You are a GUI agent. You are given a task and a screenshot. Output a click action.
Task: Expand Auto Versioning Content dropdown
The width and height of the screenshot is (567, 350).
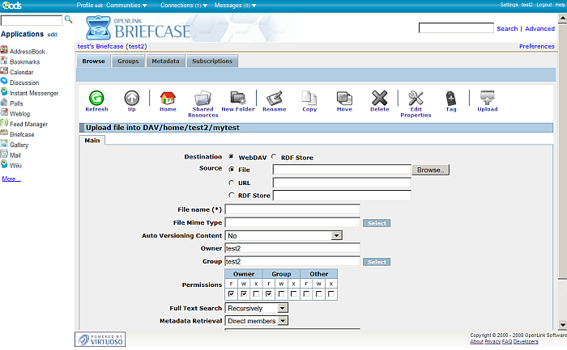(283, 235)
